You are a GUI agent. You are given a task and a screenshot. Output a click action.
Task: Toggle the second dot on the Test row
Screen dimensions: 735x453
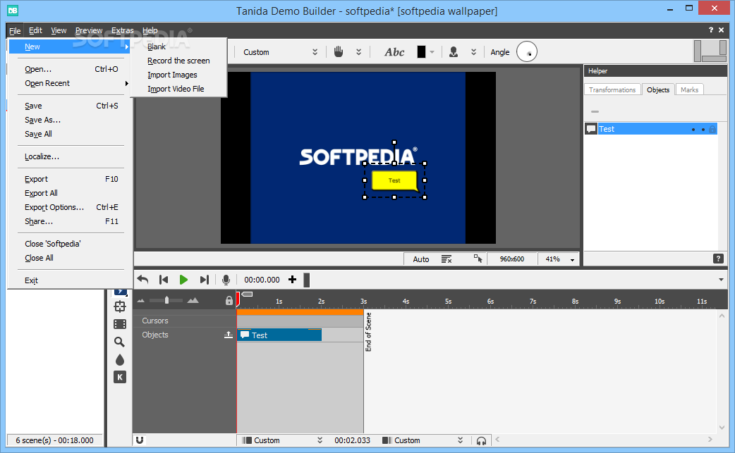[x=703, y=130]
